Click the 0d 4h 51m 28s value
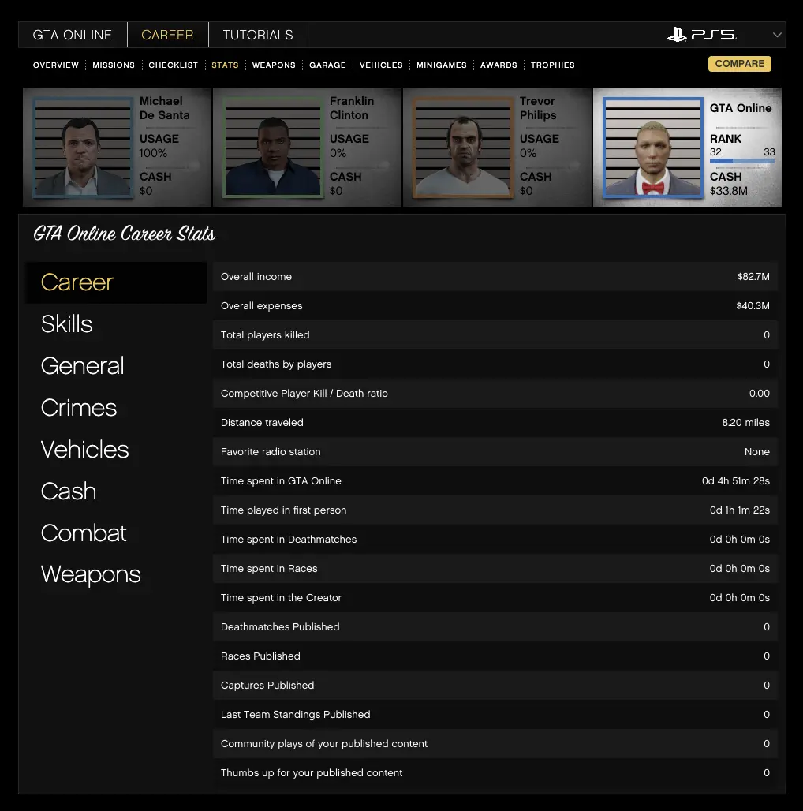The image size is (803, 811). click(x=736, y=481)
